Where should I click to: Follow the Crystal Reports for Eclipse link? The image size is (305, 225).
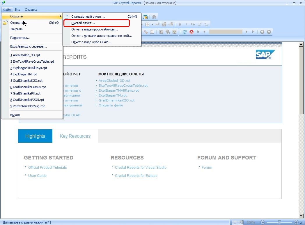[136, 176]
